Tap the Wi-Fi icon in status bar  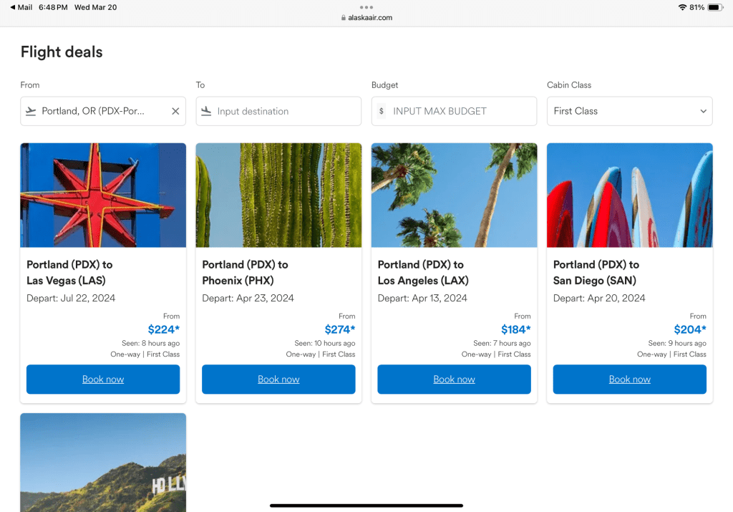(682, 7)
